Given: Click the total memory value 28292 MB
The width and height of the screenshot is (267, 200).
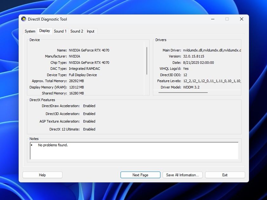Looking at the screenshot, I should (x=76, y=81).
